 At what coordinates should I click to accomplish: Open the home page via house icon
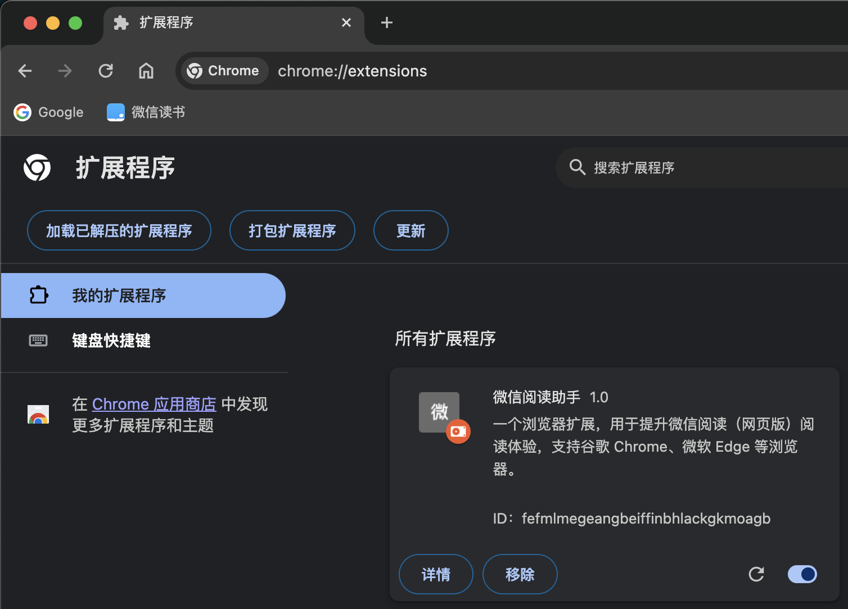click(146, 71)
